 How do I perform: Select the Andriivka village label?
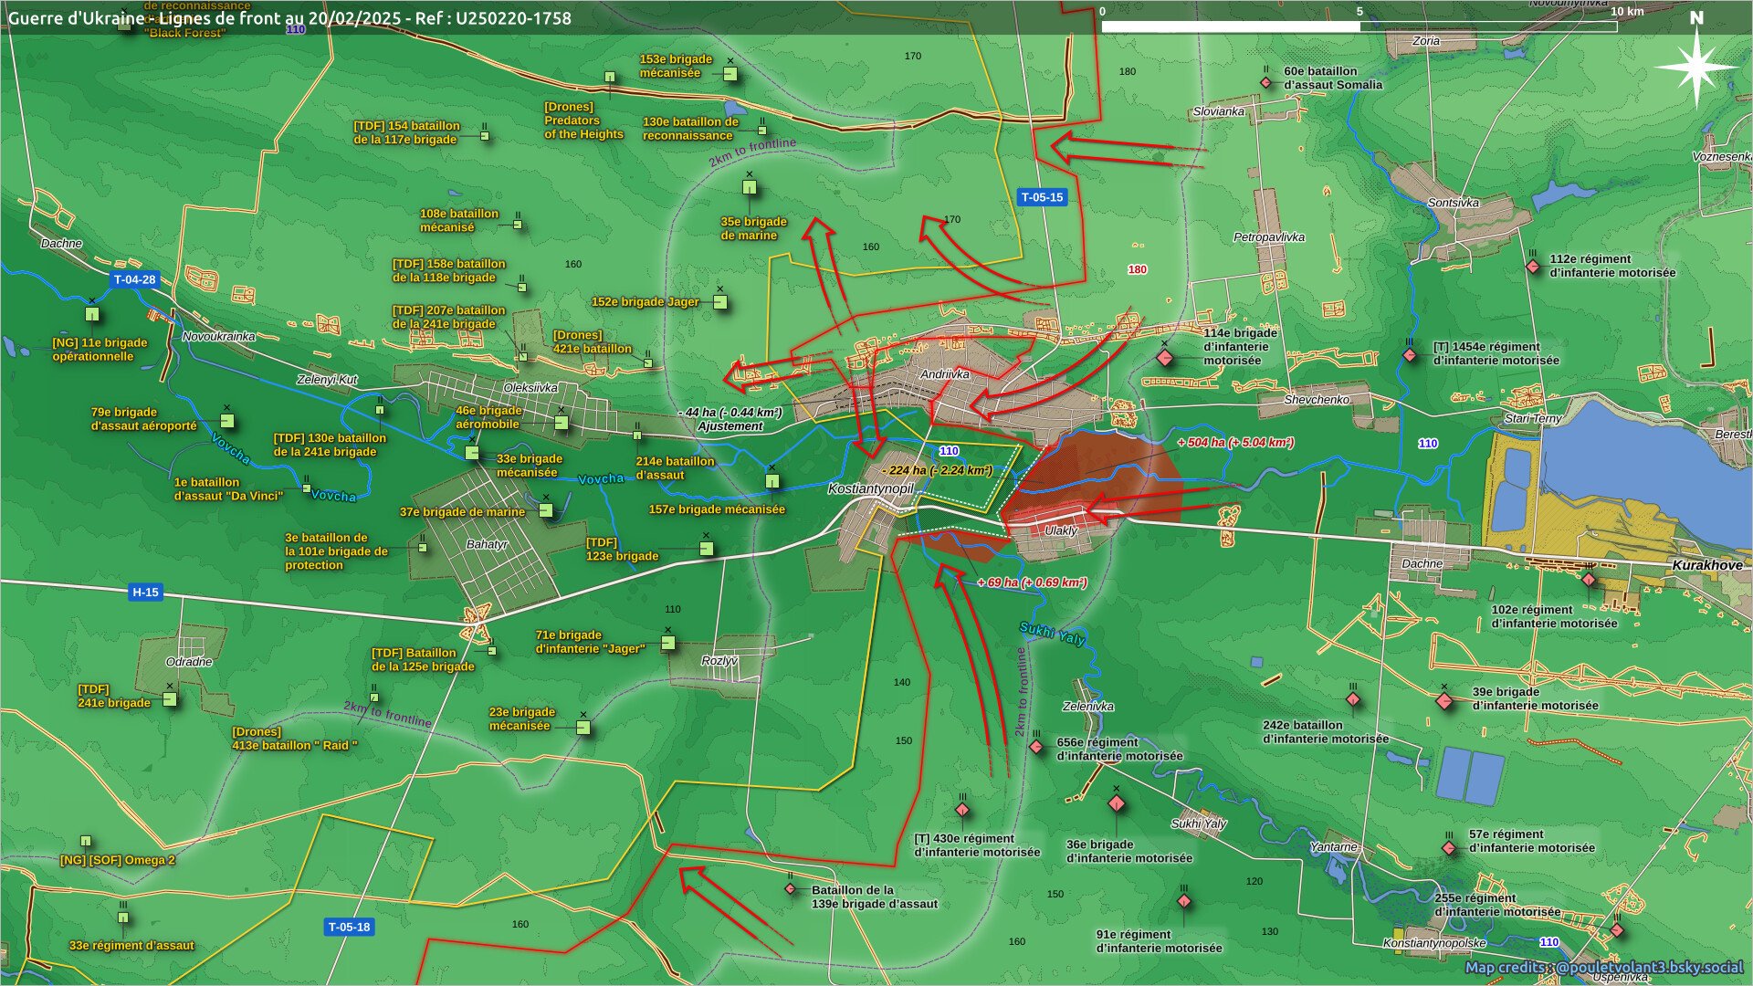point(945,374)
